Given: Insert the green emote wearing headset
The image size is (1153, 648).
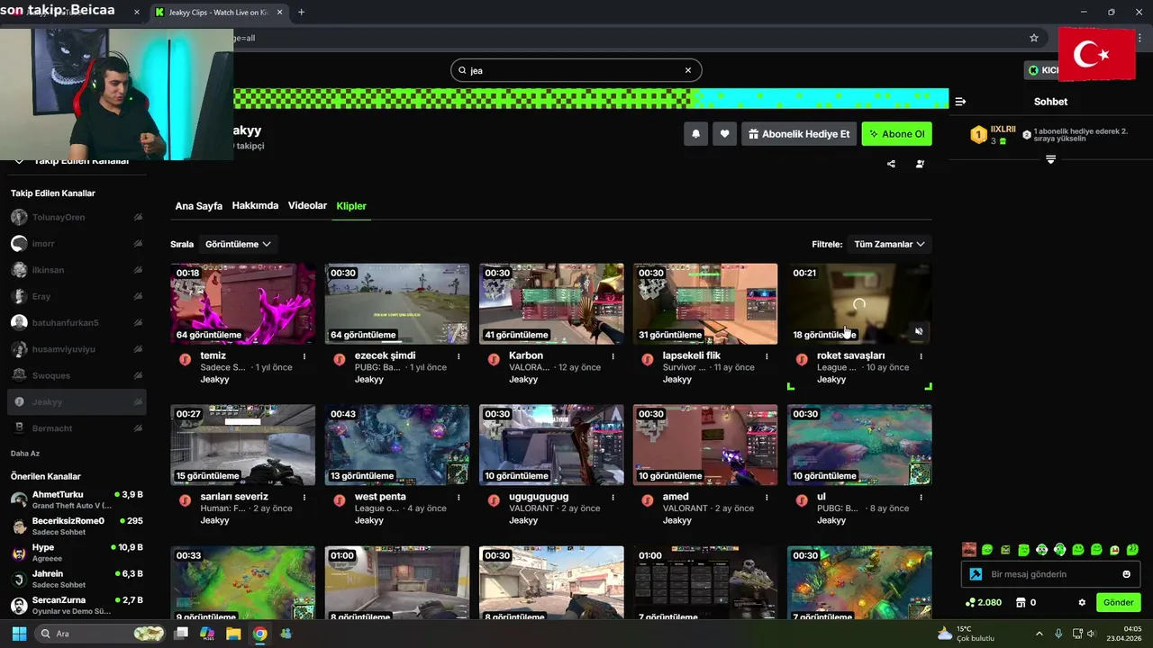Looking at the screenshot, I should [x=1060, y=549].
